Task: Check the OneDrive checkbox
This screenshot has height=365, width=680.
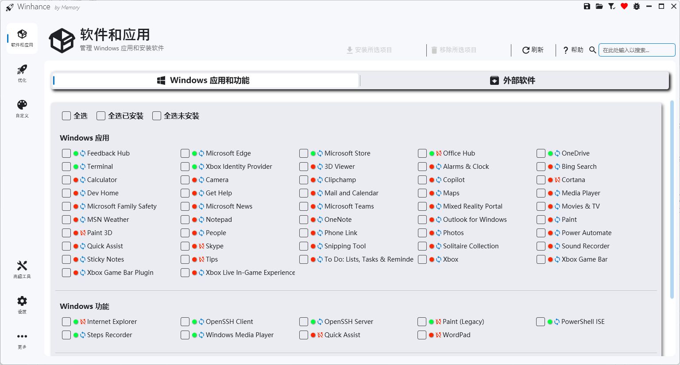Action: pyautogui.click(x=541, y=153)
